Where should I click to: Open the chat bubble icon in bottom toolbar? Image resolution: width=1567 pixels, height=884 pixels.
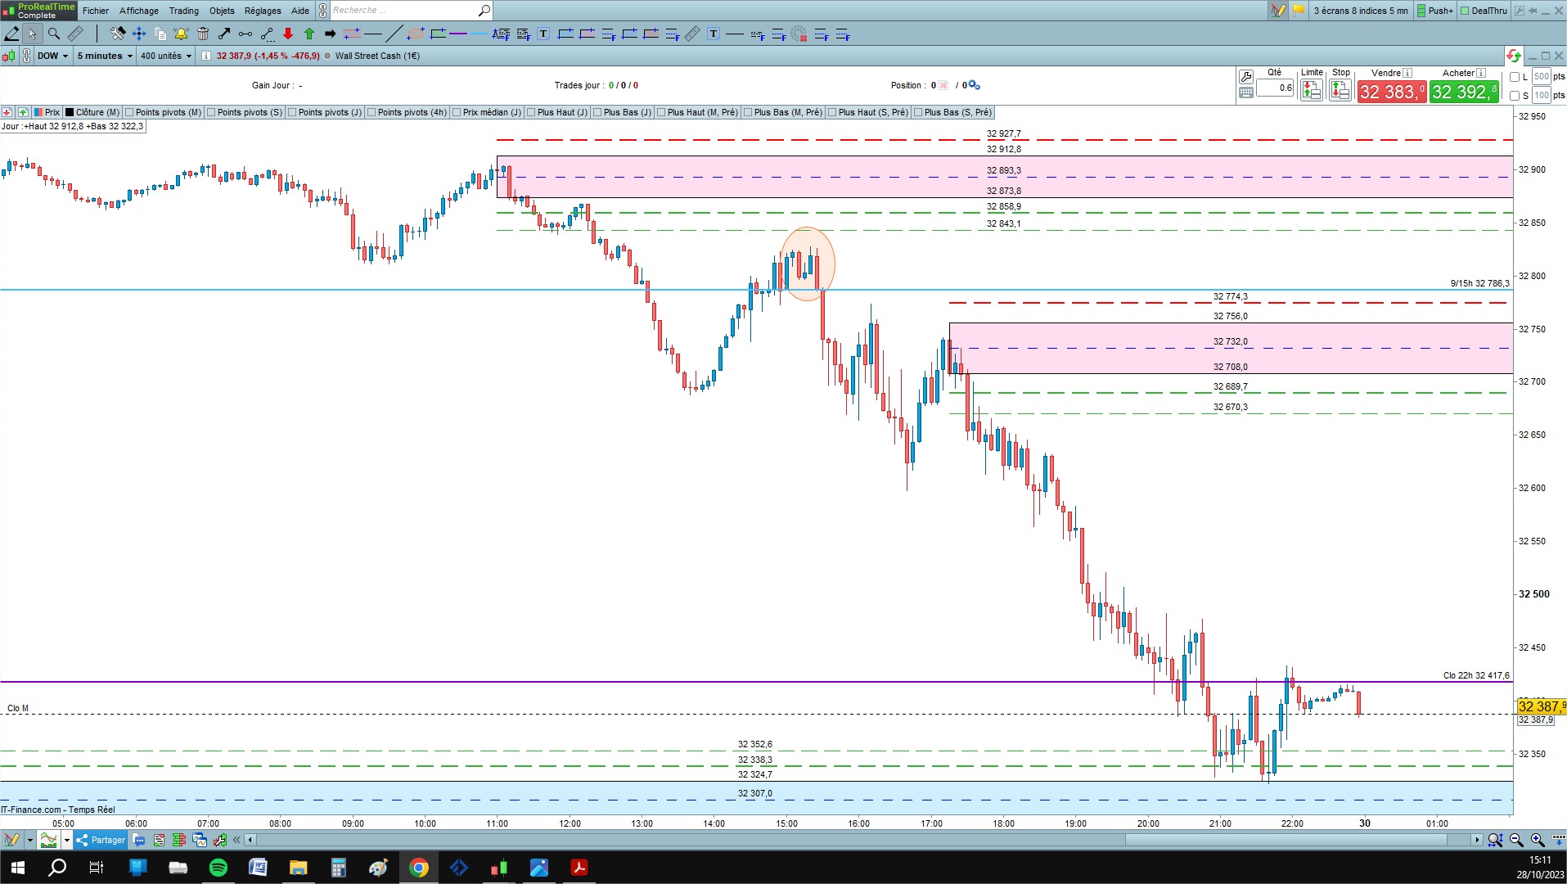point(139,840)
